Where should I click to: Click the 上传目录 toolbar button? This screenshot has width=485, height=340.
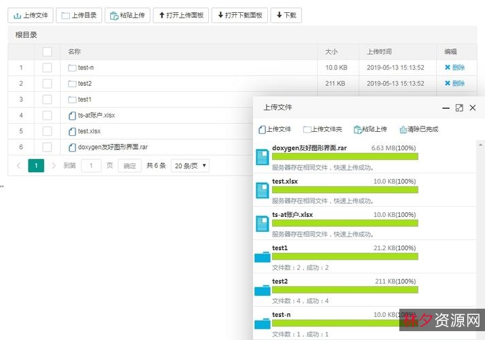79,15
